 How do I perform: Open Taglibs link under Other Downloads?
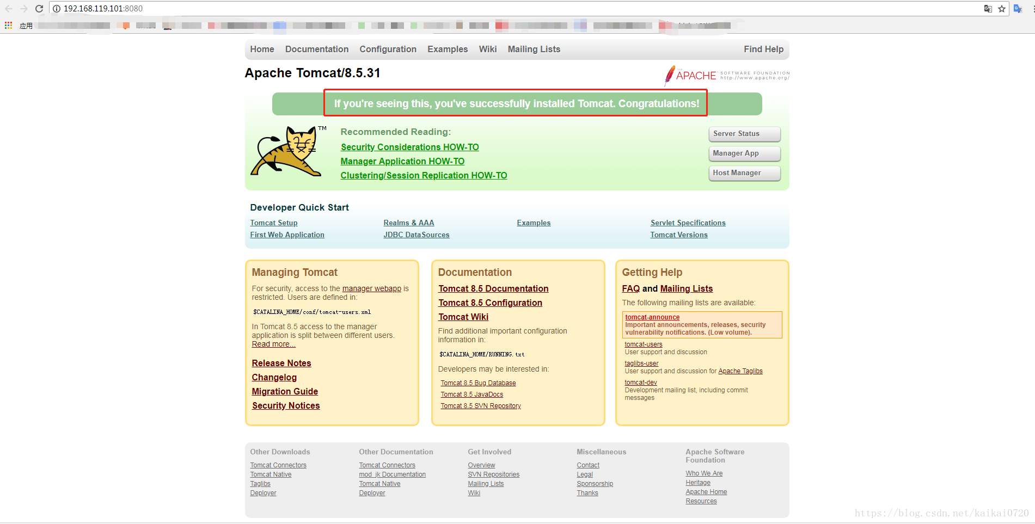pyautogui.click(x=260, y=484)
